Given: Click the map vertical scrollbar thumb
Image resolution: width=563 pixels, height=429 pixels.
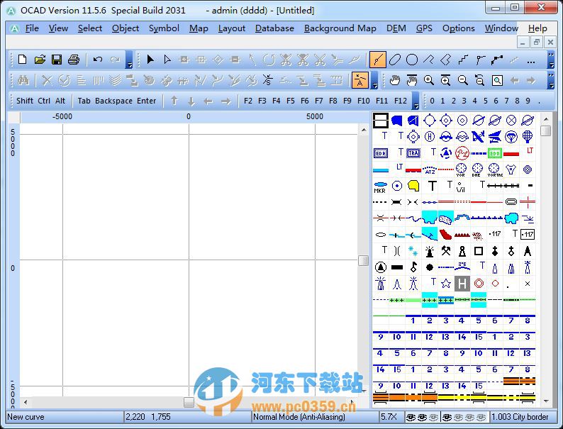Looking at the screenshot, I should pos(363,260).
